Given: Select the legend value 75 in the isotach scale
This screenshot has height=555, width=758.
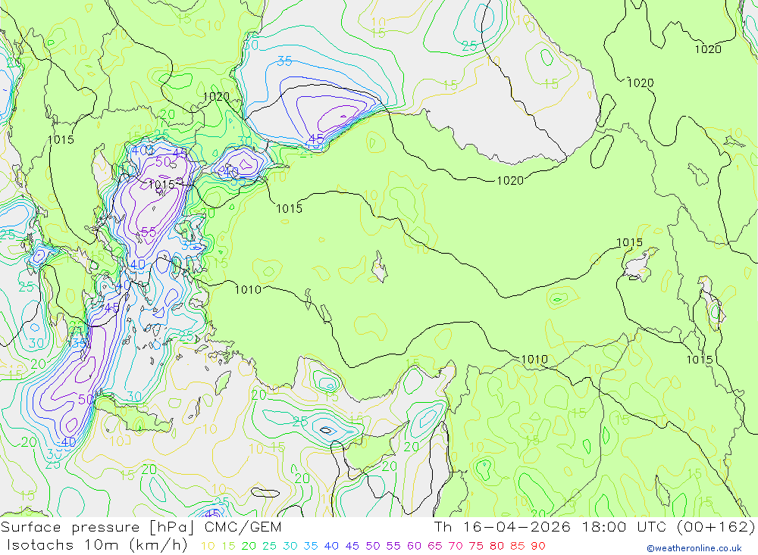Looking at the screenshot, I should [x=476, y=547].
